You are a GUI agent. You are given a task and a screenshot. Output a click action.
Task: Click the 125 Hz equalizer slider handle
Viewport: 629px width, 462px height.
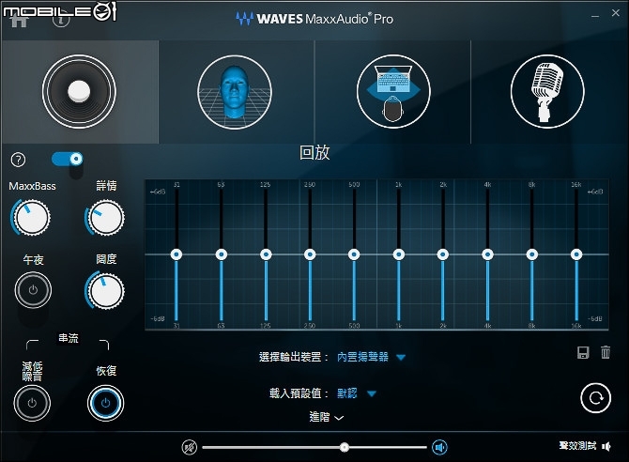click(266, 254)
